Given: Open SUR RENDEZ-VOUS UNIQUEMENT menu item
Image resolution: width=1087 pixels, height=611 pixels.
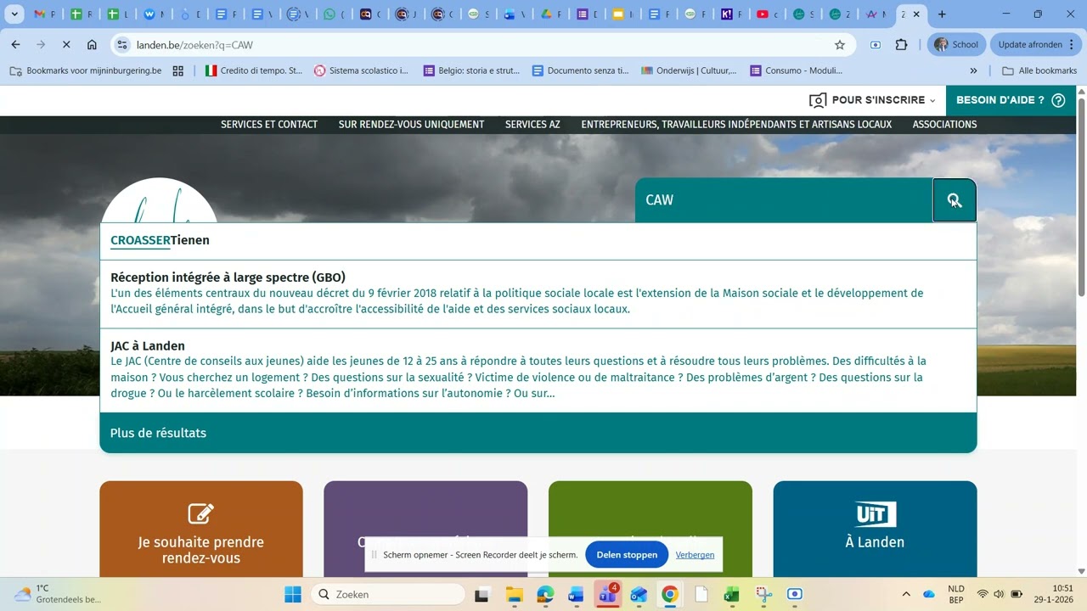Looking at the screenshot, I should point(411,125).
